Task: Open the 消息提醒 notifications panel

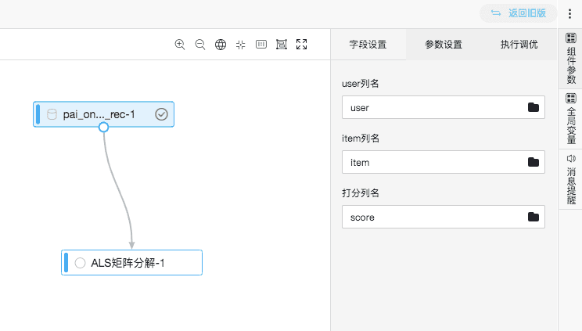Action: coord(571,178)
